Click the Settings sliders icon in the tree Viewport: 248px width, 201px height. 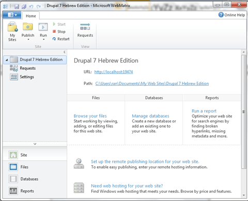[14, 77]
